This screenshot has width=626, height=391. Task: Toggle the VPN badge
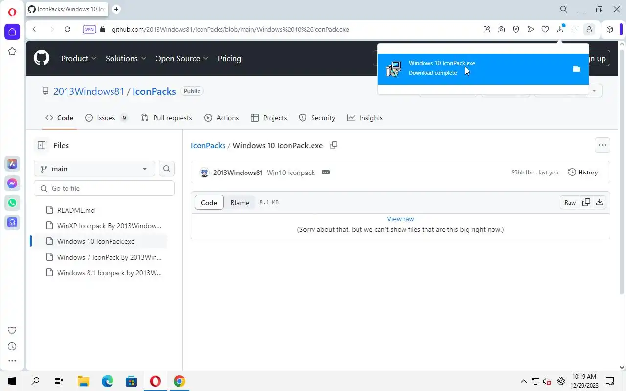click(x=89, y=29)
